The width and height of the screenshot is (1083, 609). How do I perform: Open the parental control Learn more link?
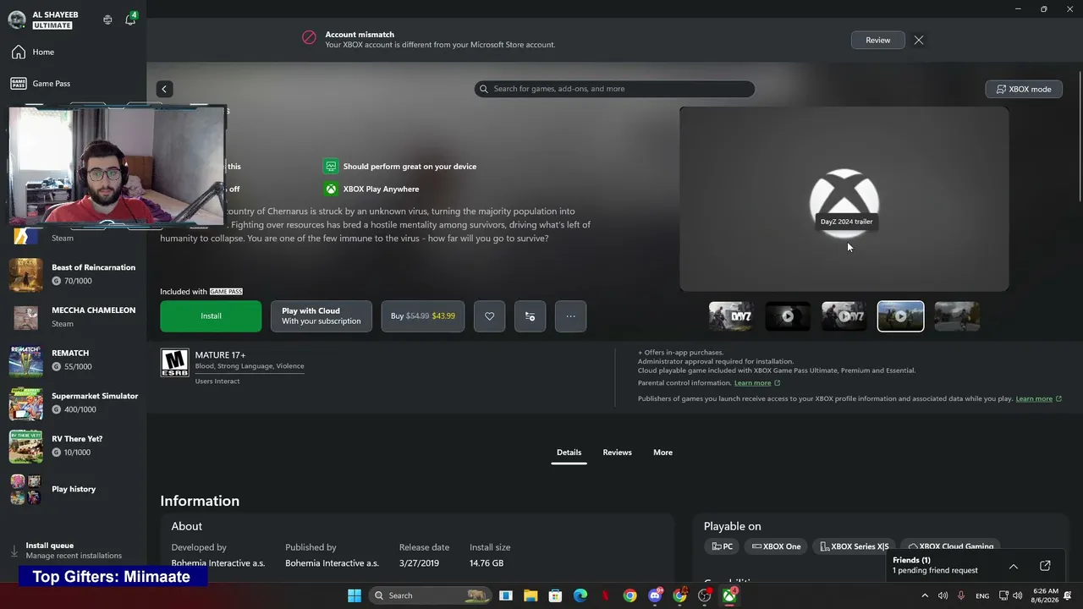coord(756,383)
